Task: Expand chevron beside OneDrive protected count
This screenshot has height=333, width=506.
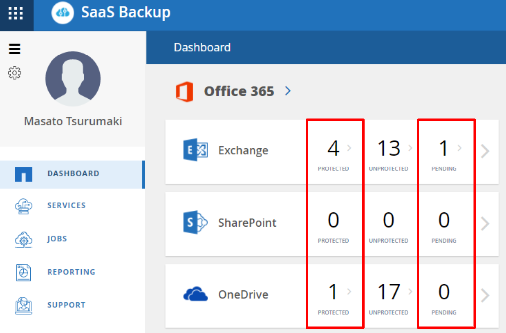Action: coord(349,292)
